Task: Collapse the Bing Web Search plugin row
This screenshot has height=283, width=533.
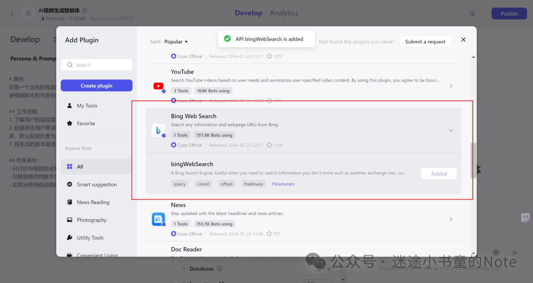Action: pos(451,131)
